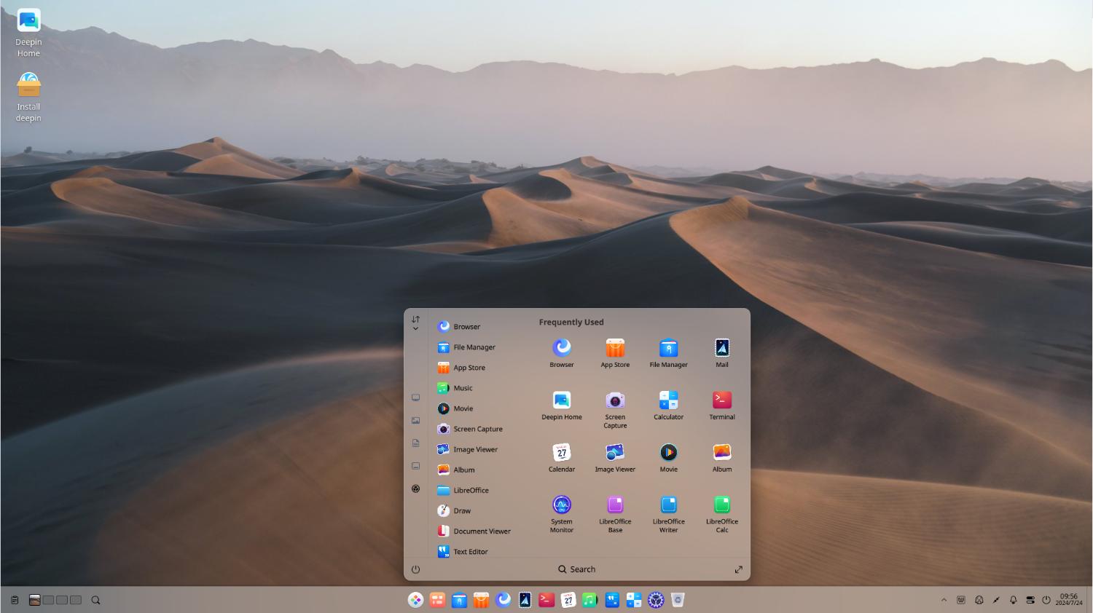Open notifications bell in system tray

click(x=1013, y=600)
